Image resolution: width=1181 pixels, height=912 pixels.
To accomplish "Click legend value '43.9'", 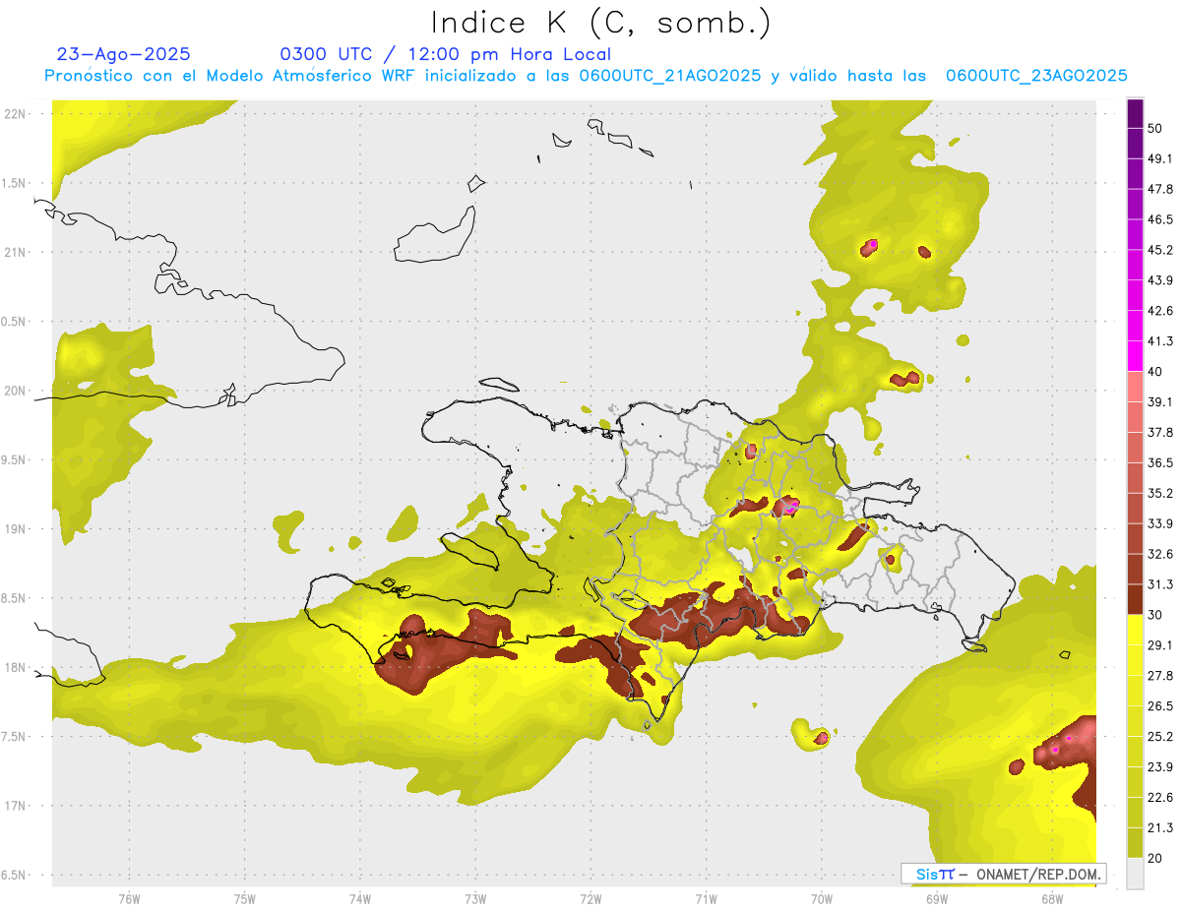I will coord(1159,280).
